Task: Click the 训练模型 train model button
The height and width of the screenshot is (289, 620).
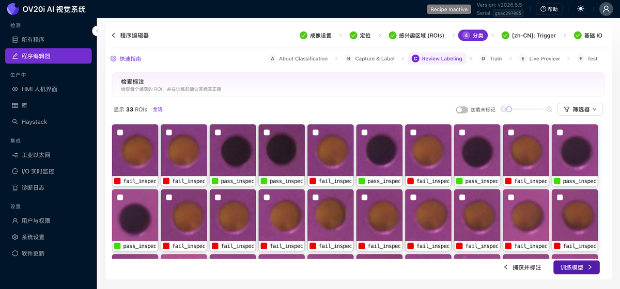Action: (x=576, y=267)
